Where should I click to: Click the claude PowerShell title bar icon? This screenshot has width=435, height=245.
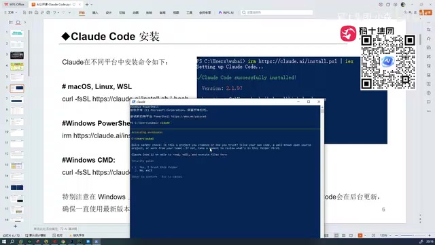[134, 101]
